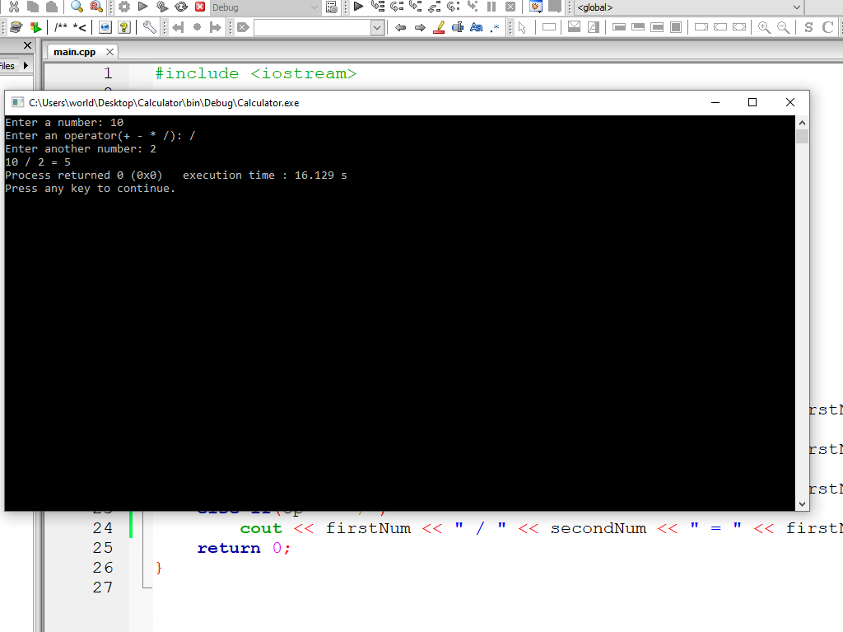Screen dimensions: 843x632
Task: Click the C comment toggle icon
Action: pyautogui.click(x=828, y=27)
